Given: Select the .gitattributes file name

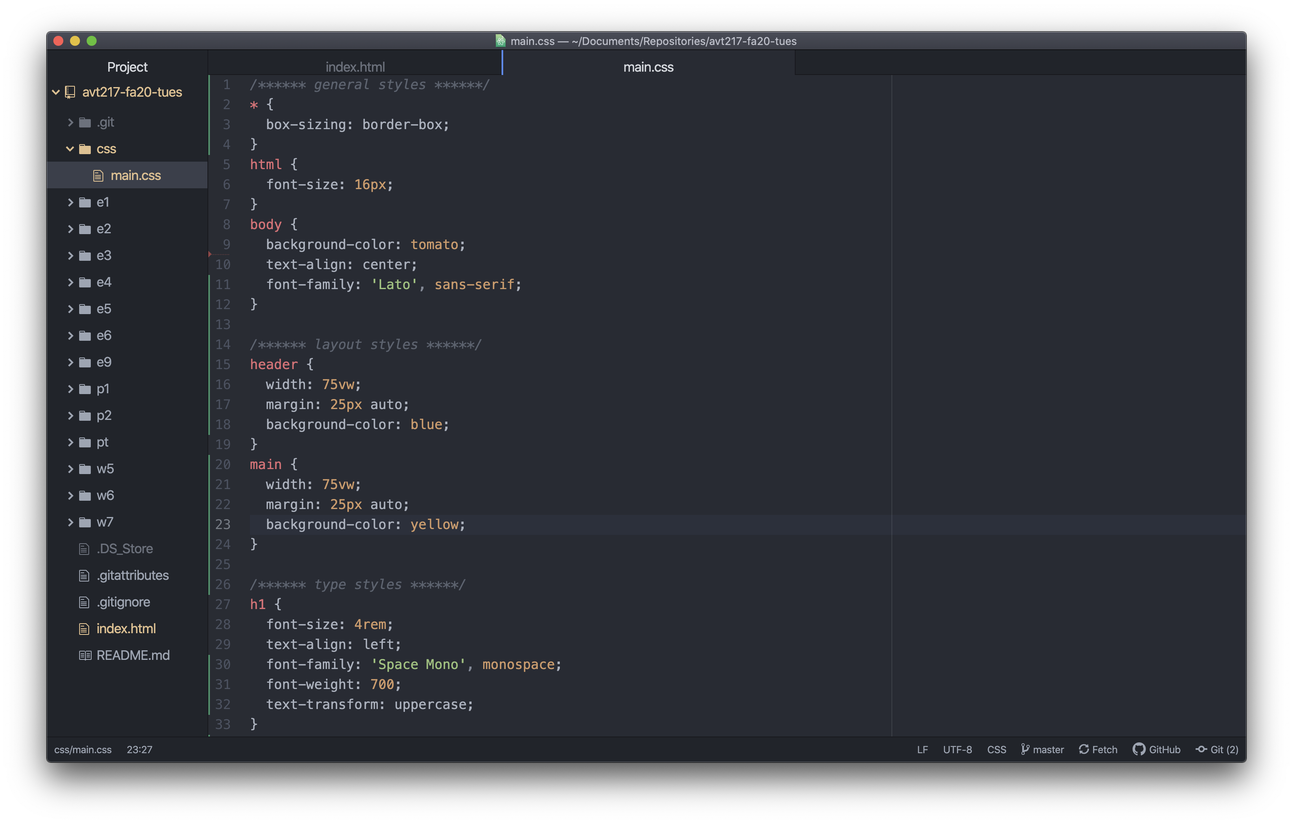Looking at the screenshot, I should [132, 576].
